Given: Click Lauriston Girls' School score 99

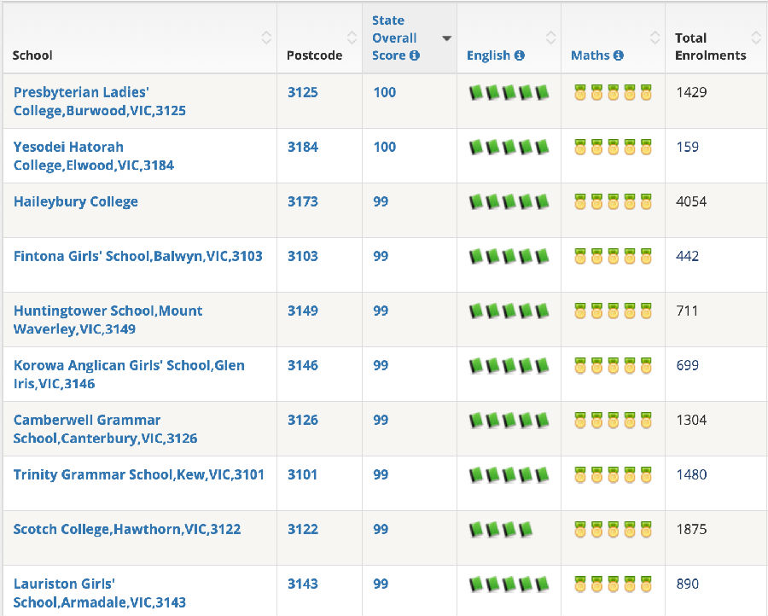Looking at the screenshot, I should pos(381,584).
